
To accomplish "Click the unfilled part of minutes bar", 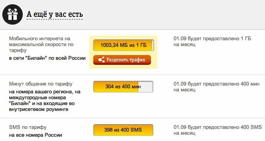I will pyautogui.click(x=146, y=87).
